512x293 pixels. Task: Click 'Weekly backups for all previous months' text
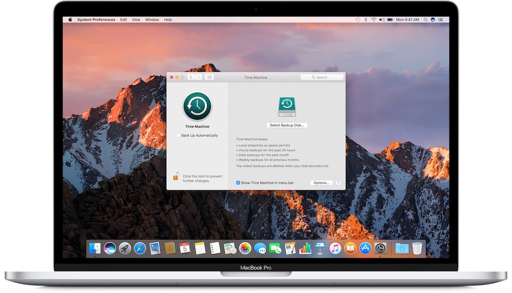tap(268, 160)
